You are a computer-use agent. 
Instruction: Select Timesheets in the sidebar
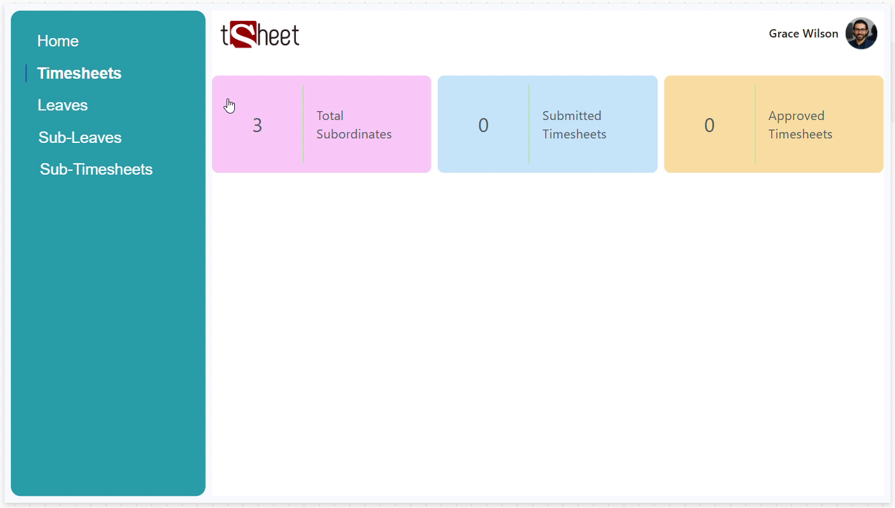point(79,73)
